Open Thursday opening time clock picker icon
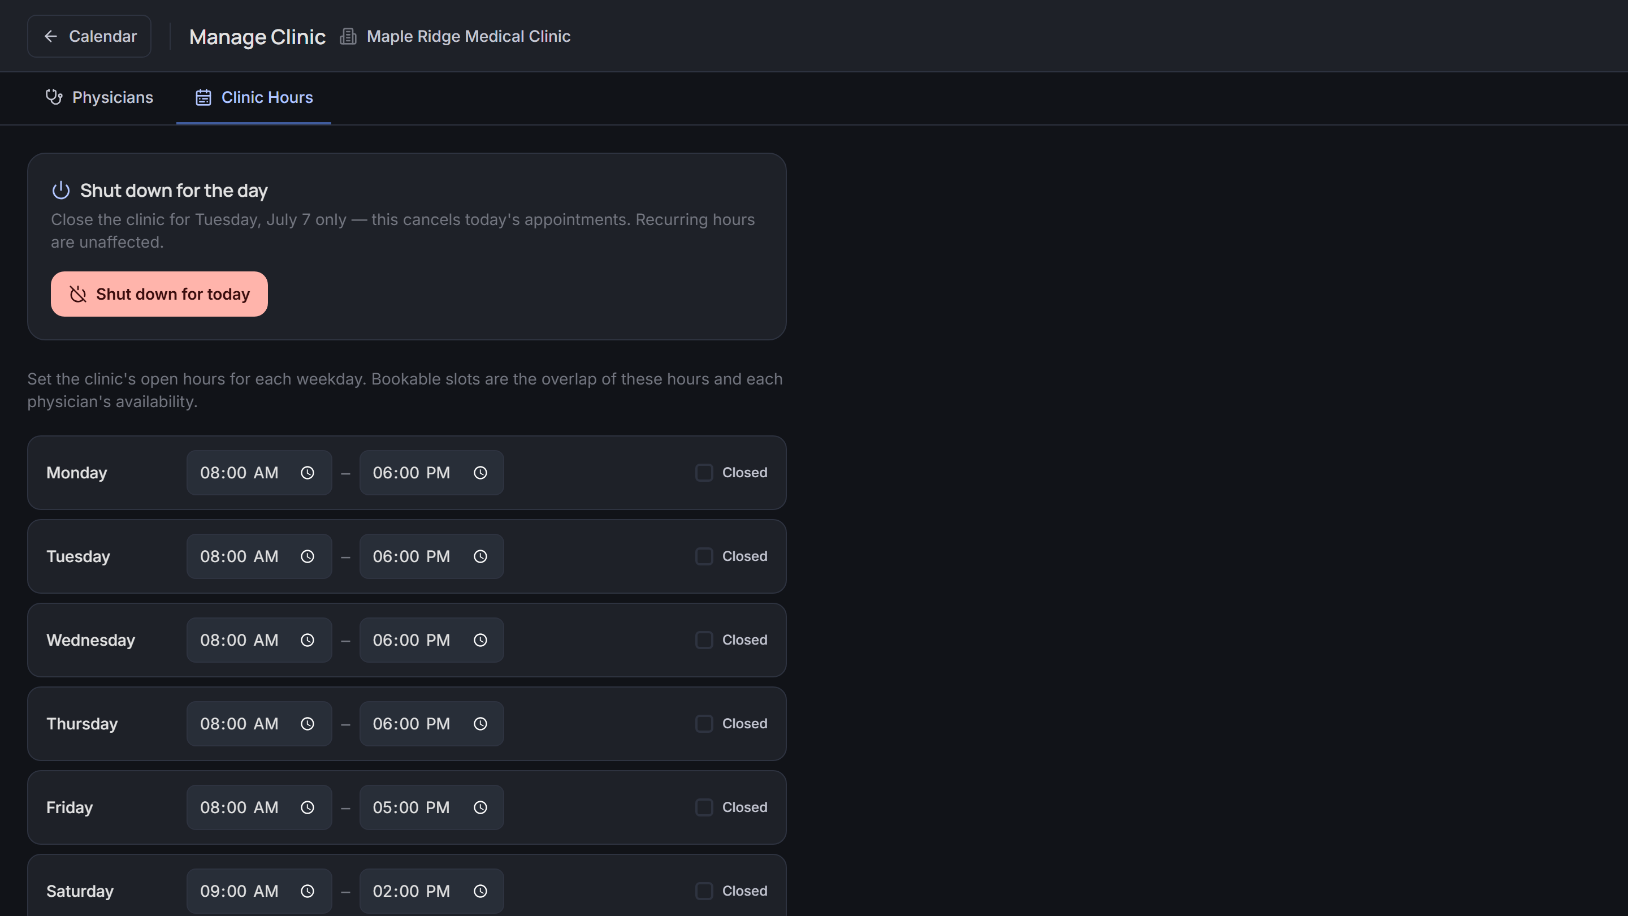The width and height of the screenshot is (1628, 916). point(307,724)
